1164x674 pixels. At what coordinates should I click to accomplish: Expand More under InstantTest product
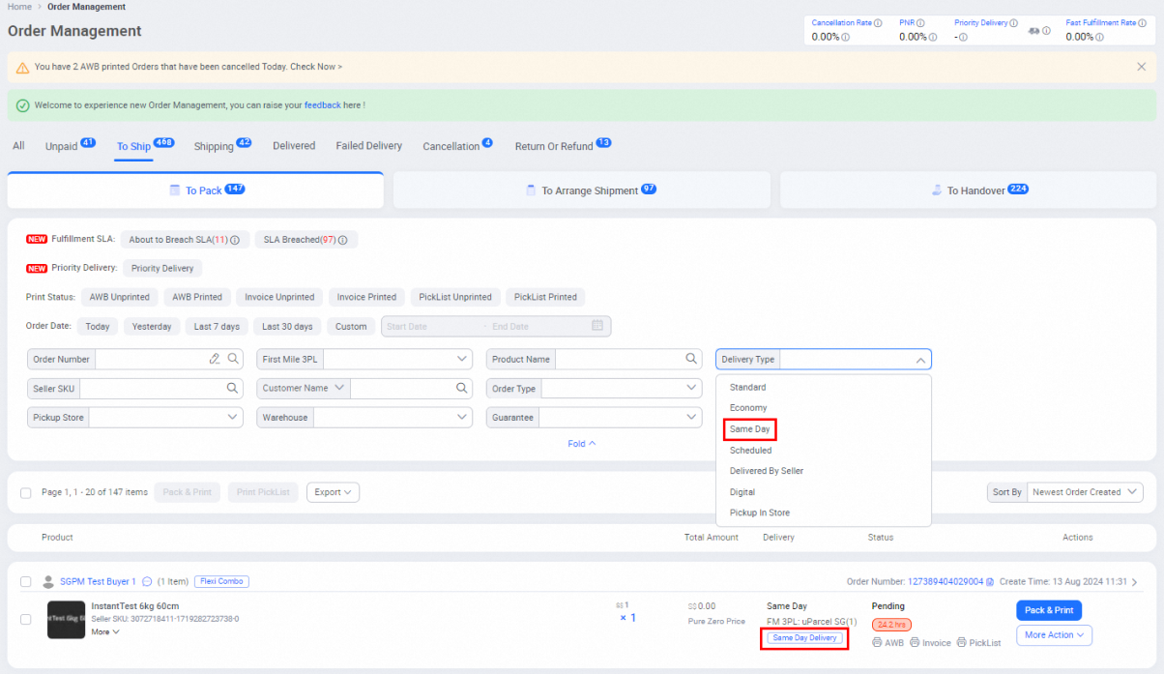coord(105,632)
